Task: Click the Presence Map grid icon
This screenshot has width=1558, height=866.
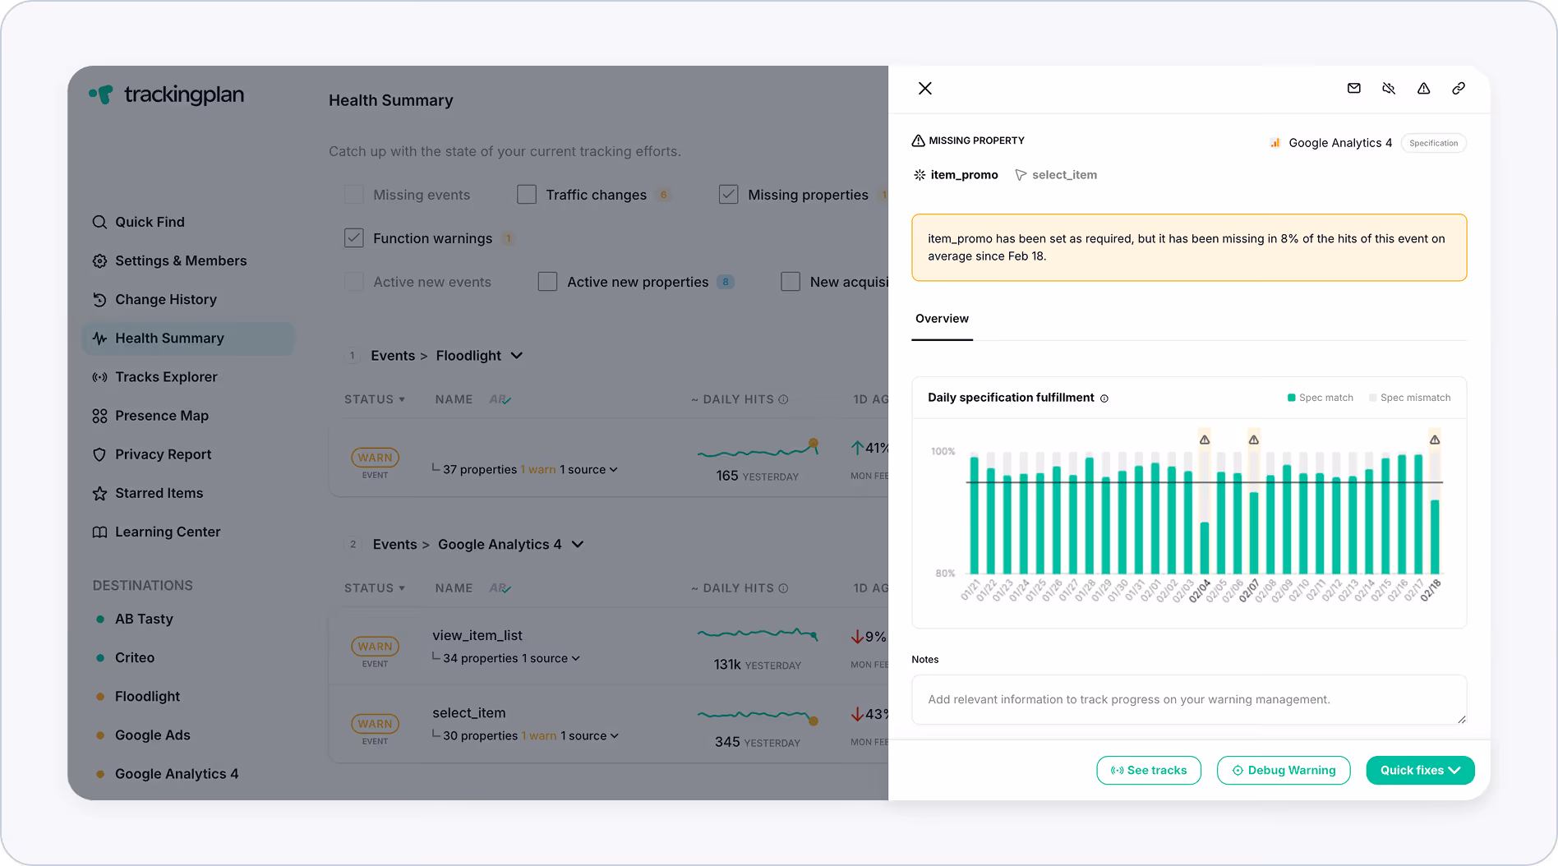Action: [99, 416]
